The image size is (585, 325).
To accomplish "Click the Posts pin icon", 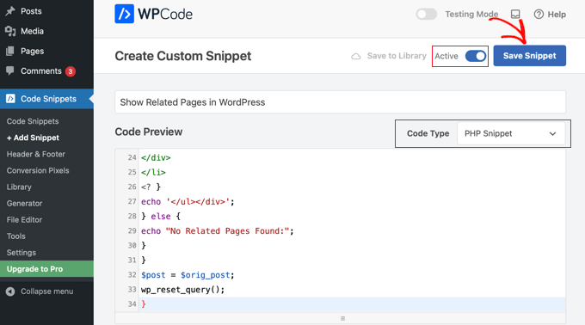I will tap(10, 11).
